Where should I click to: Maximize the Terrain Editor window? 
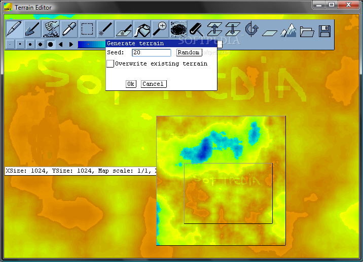click(x=332, y=5)
